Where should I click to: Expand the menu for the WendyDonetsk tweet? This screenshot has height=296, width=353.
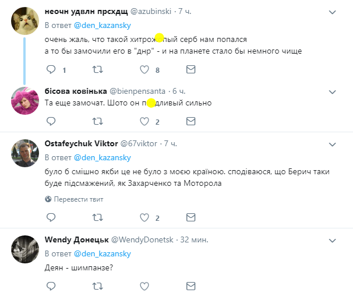click(x=332, y=241)
